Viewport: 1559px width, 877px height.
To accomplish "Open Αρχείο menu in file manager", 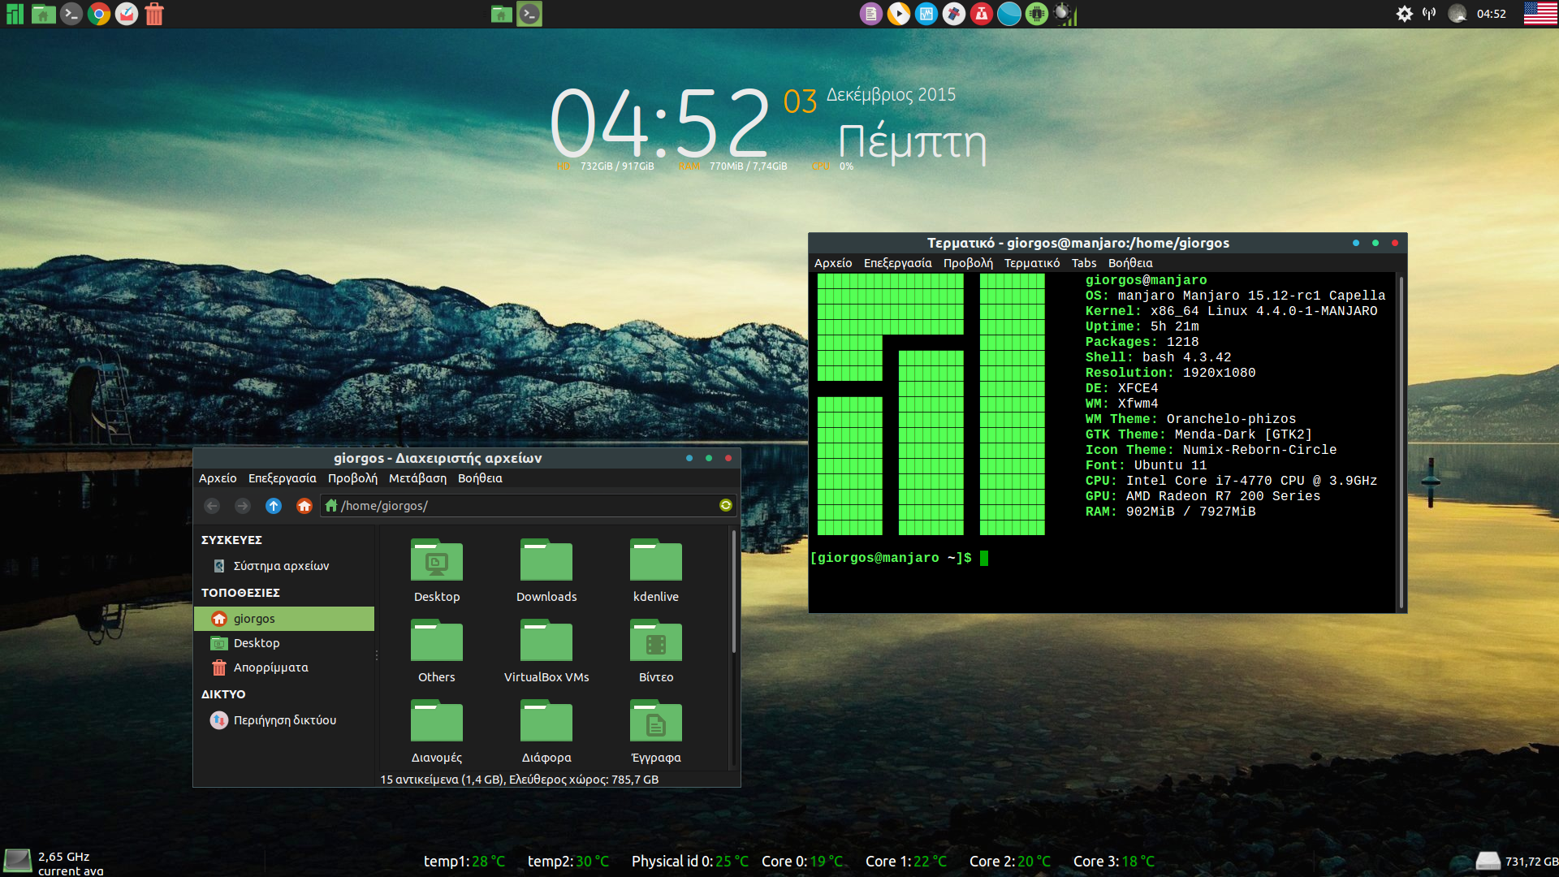I will pyautogui.click(x=218, y=478).
